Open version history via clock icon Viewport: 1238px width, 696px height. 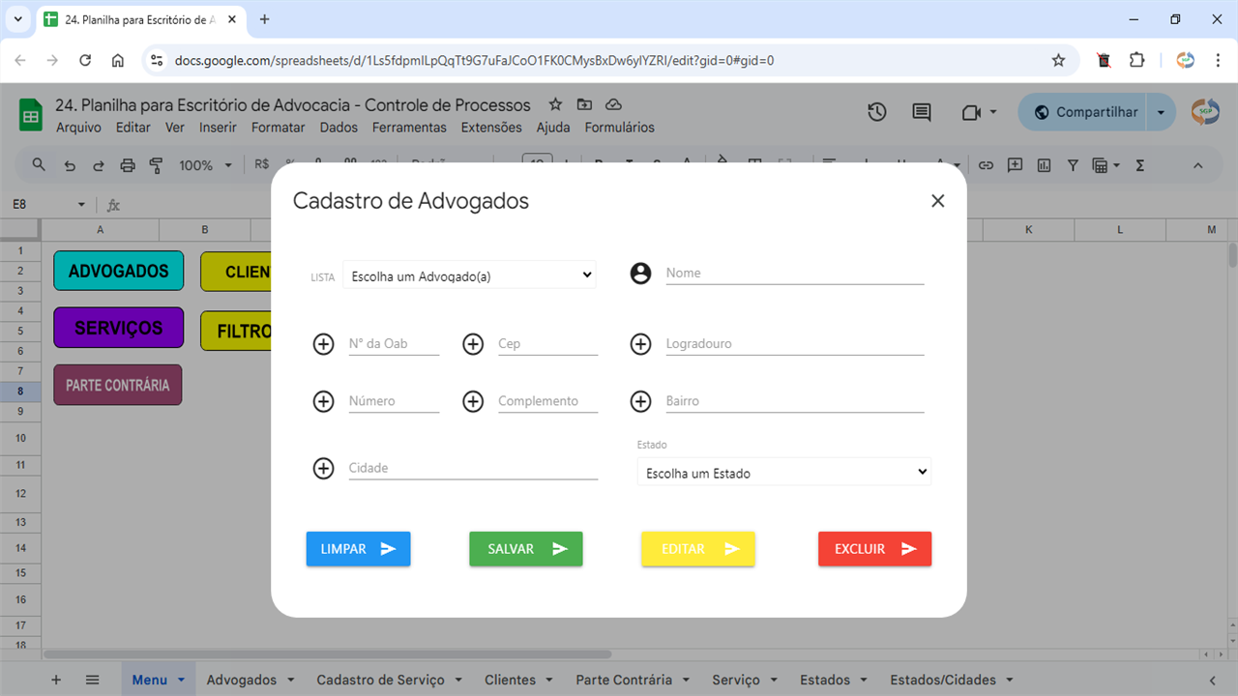tap(876, 111)
